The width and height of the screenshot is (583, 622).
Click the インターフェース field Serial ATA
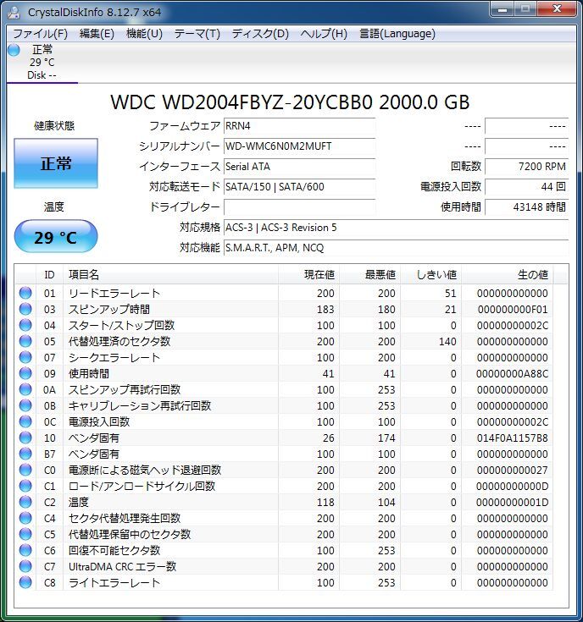point(299,167)
